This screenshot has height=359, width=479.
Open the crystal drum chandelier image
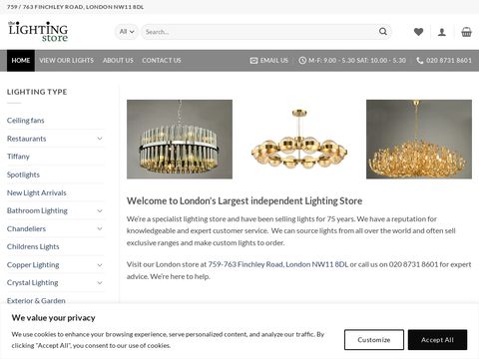180,140
